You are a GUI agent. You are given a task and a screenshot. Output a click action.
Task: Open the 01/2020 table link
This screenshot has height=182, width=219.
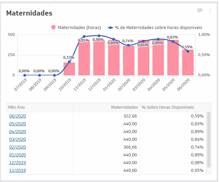click(x=18, y=155)
